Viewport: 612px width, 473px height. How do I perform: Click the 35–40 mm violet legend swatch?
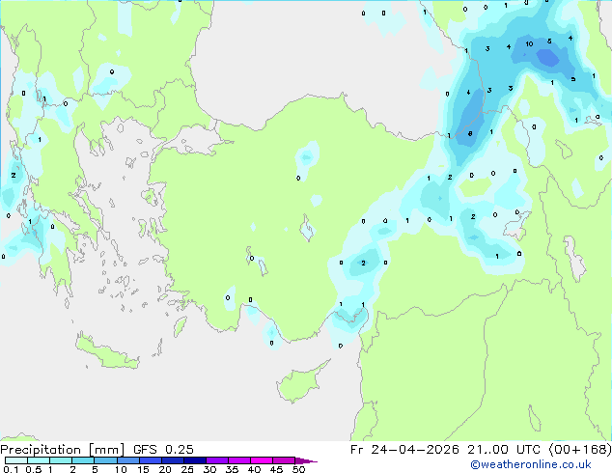[x=238, y=460]
